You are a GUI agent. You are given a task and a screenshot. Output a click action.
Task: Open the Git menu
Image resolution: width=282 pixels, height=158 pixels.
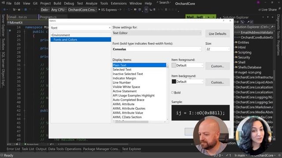[x=35, y=3]
